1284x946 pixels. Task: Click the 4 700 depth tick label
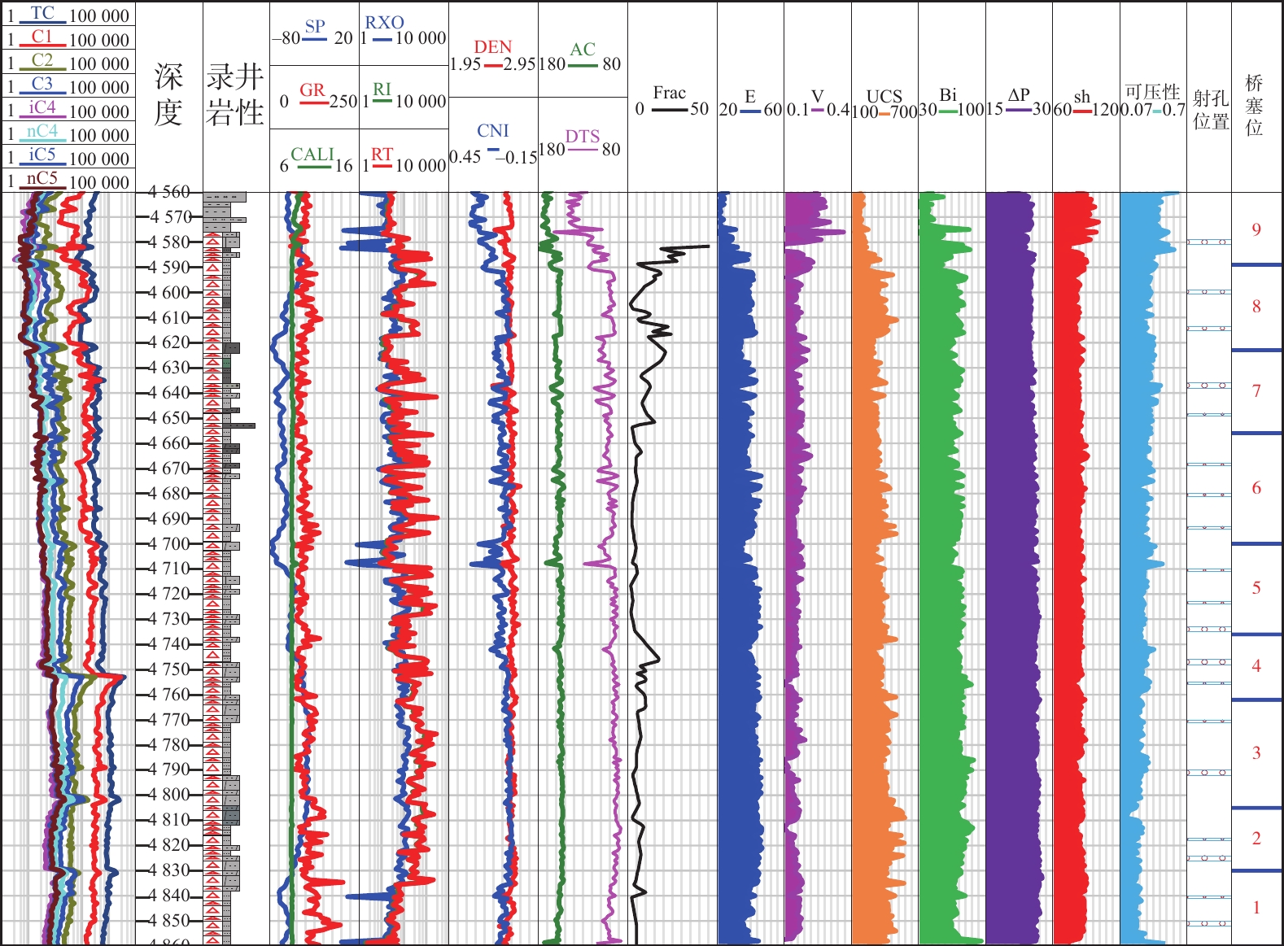[x=169, y=543]
